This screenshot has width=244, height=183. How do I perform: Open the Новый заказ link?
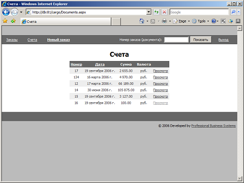point(58,40)
